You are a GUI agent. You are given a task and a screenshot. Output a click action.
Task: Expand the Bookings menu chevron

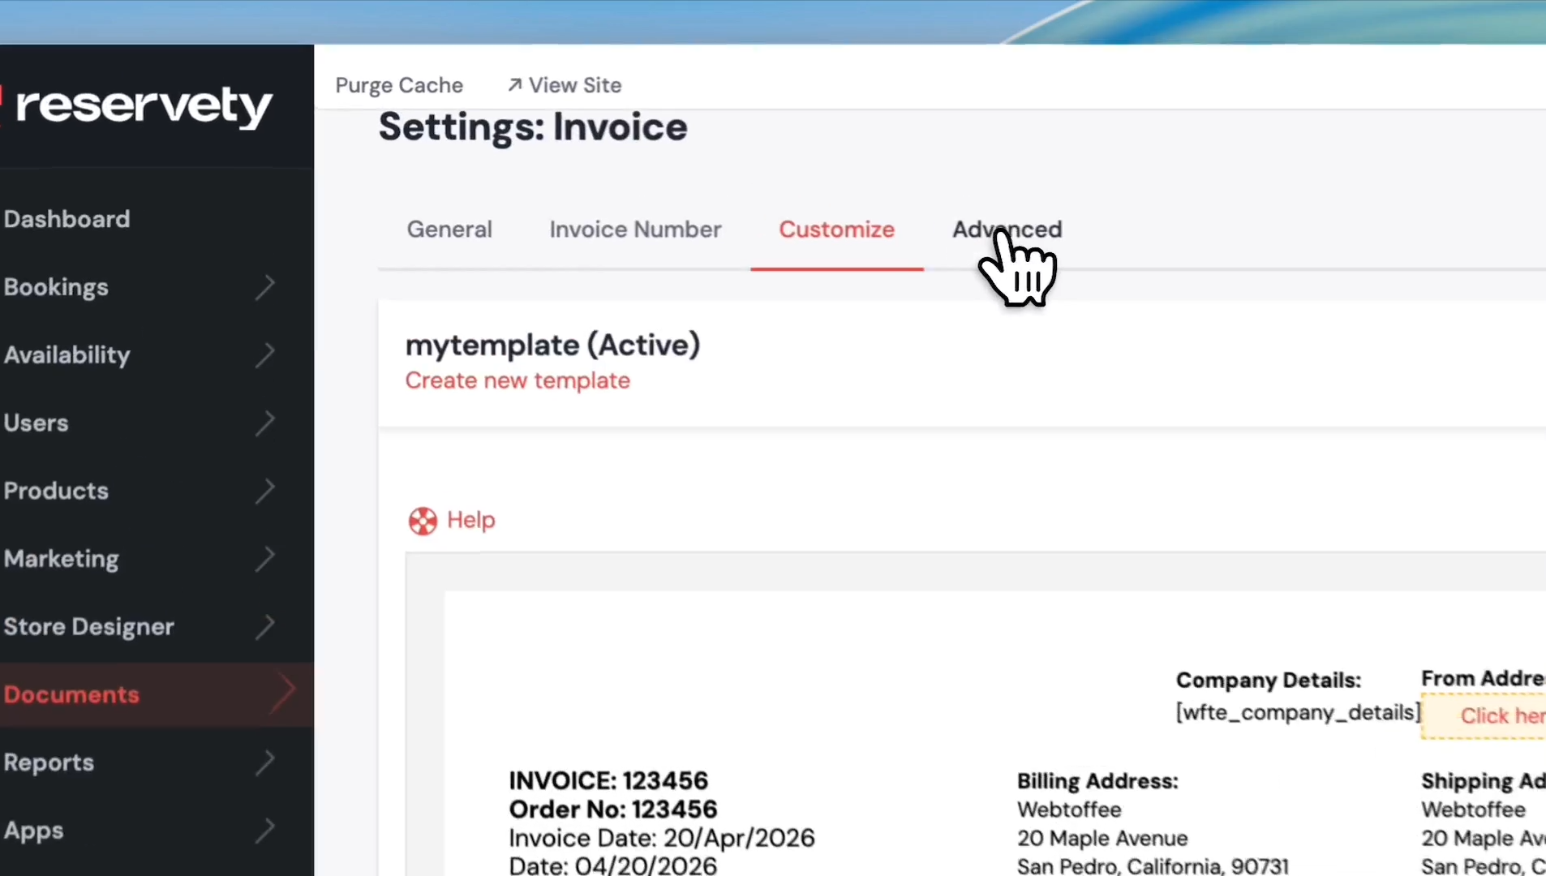pos(265,287)
